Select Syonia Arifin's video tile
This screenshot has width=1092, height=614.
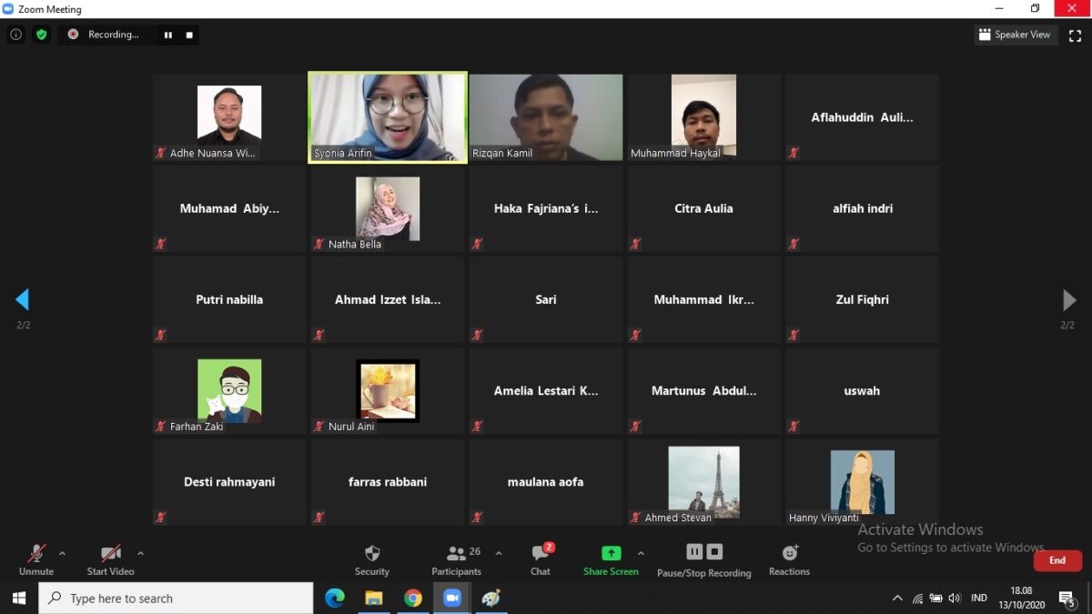[x=388, y=117]
